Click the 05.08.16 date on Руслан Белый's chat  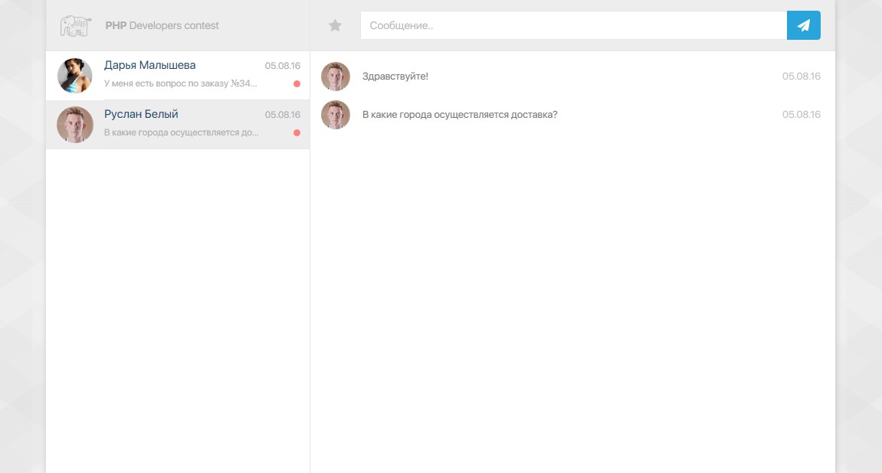click(x=282, y=115)
